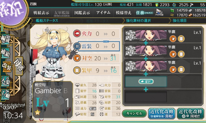
Task: Open the 入渠 docking side icon
Action: 5,81
